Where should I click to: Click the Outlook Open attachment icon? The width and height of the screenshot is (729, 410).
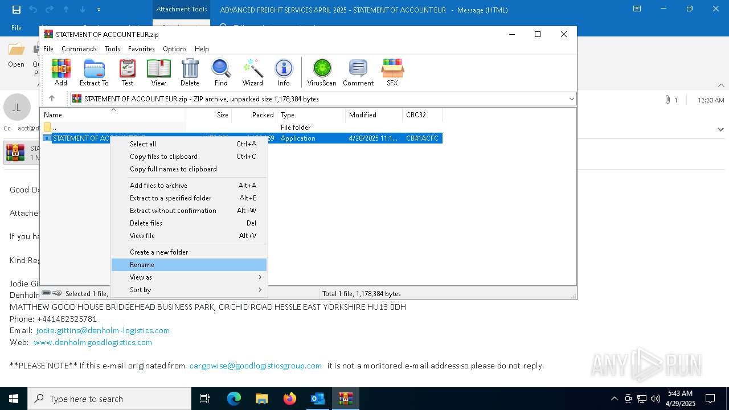coord(16,55)
